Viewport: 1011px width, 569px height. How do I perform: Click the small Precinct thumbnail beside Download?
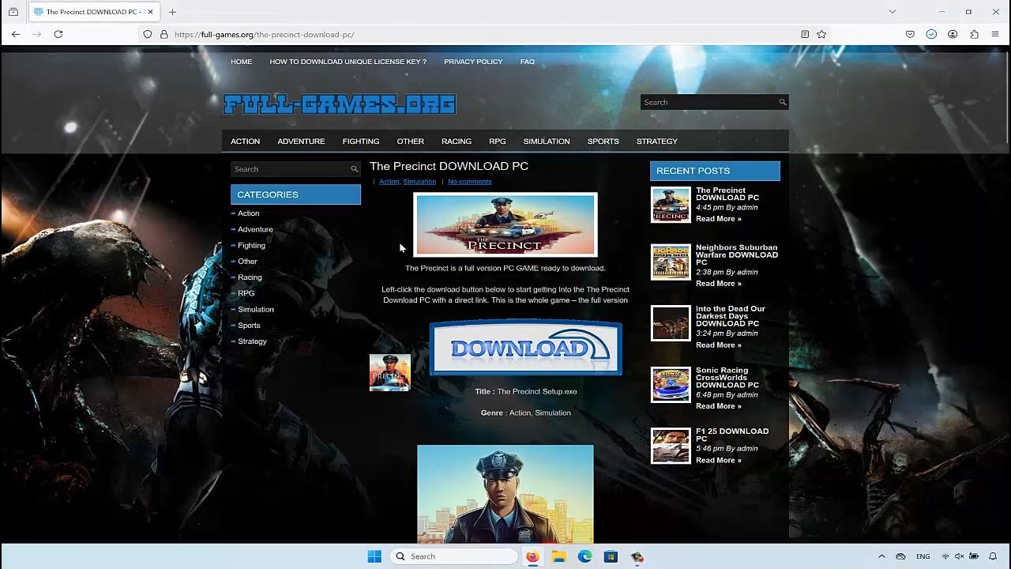(x=390, y=372)
